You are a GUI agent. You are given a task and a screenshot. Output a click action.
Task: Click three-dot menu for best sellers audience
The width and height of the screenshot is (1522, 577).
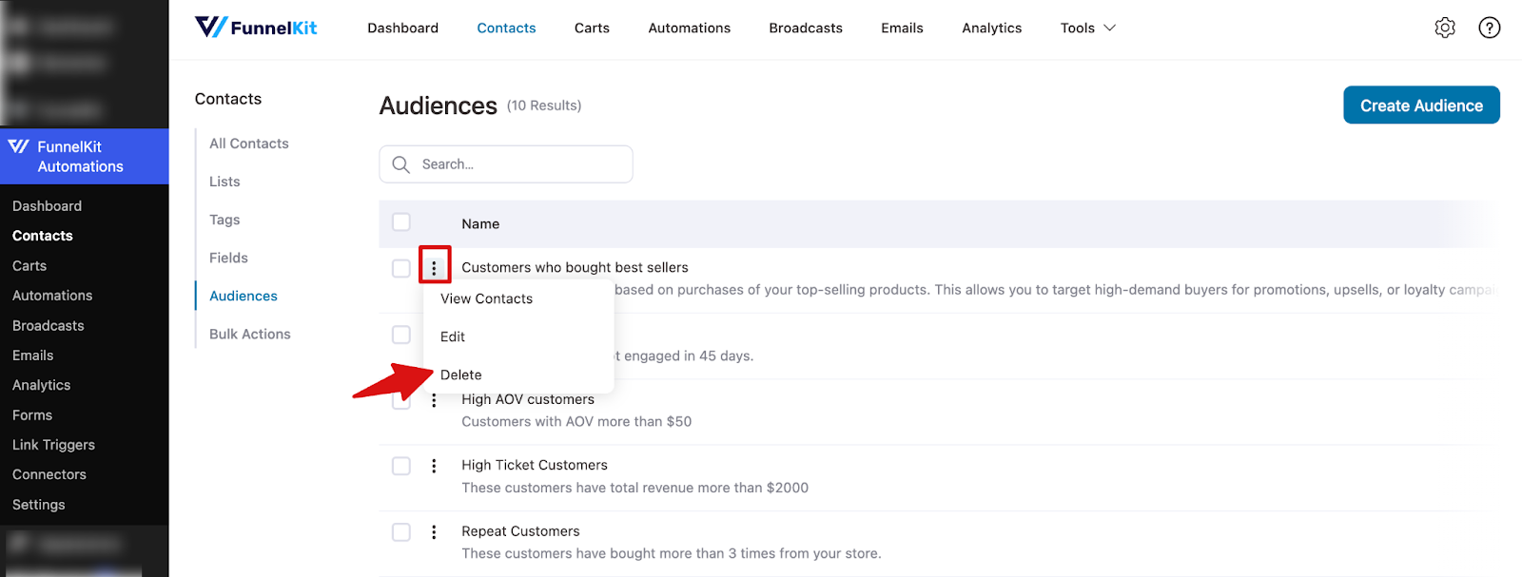click(x=434, y=268)
